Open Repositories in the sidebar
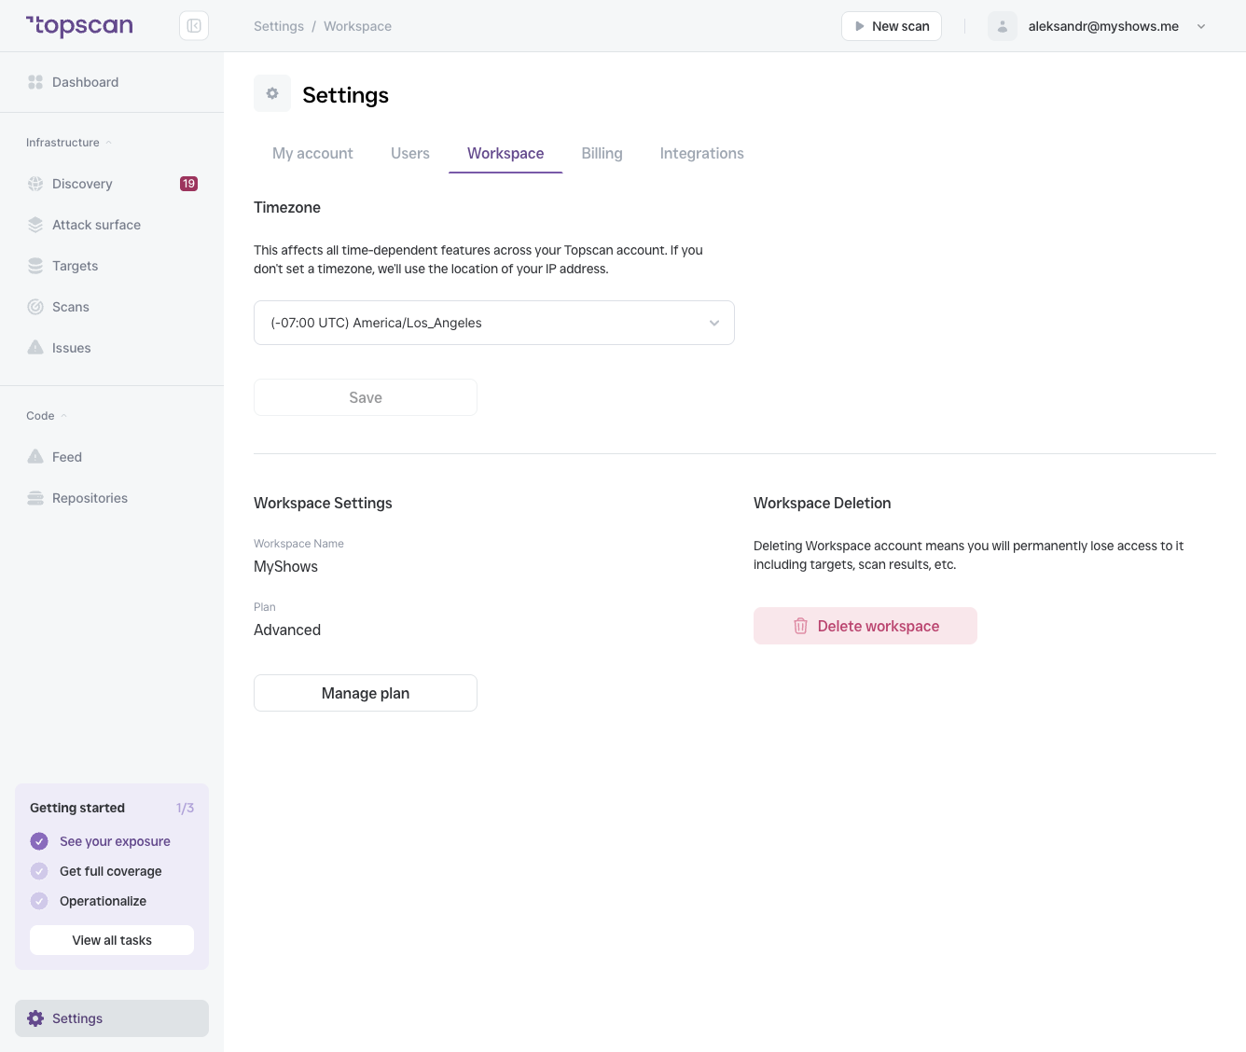The height and width of the screenshot is (1052, 1246). [112, 498]
